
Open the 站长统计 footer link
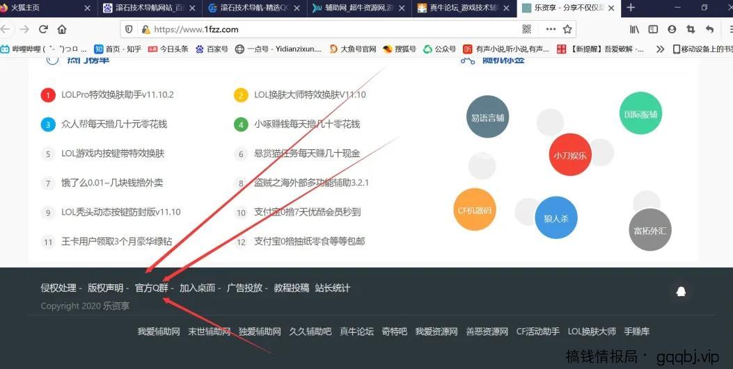click(332, 288)
